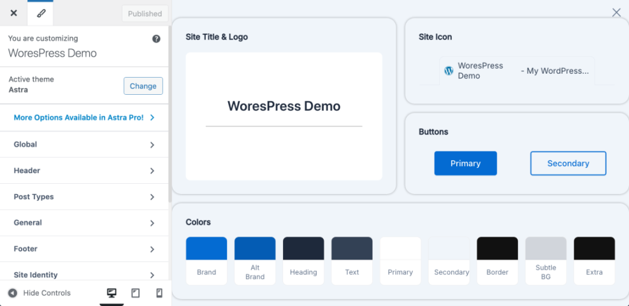The height and width of the screenshot is (306, 629).
Task: Click the 'Astra' active theme name
Action: 18,90
